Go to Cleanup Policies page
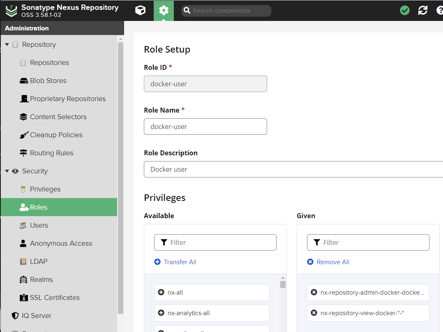 (x=56, y=135)
